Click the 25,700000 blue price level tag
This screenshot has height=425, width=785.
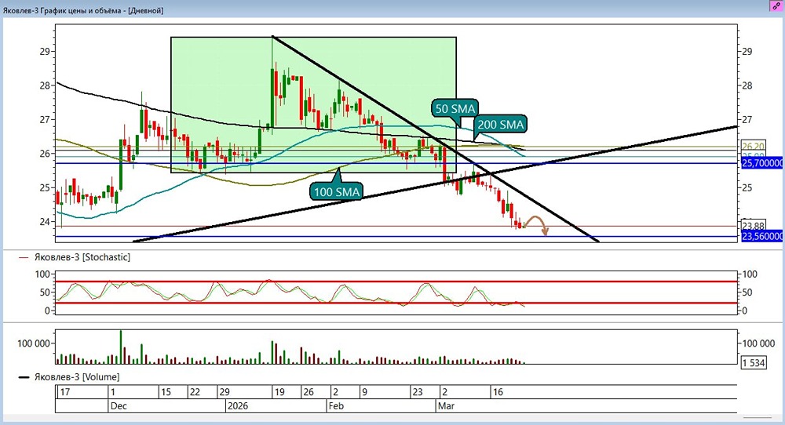(x=762, y=163)
